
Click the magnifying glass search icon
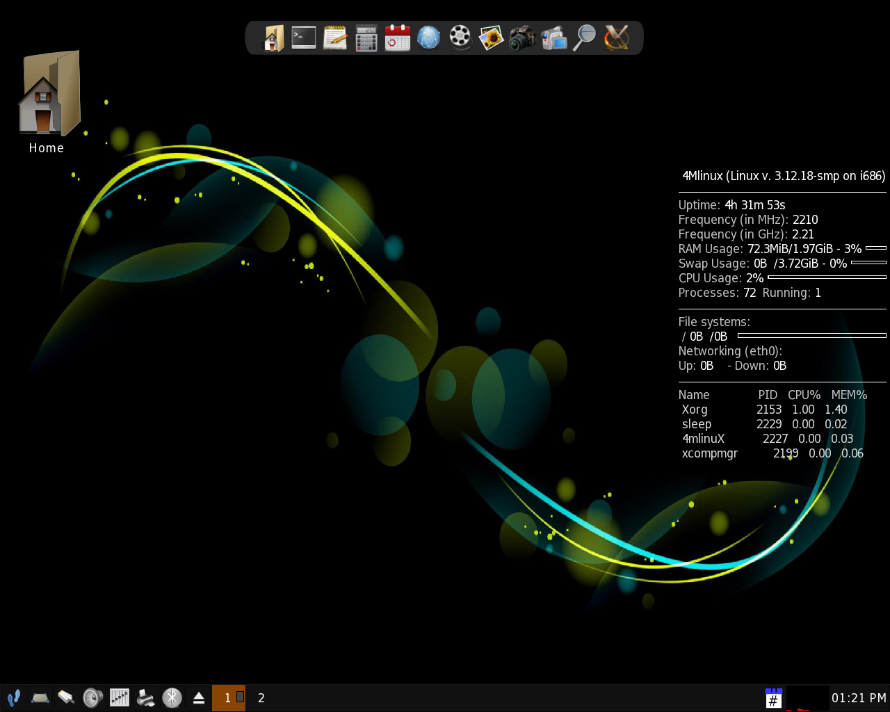tap(585, 38)
